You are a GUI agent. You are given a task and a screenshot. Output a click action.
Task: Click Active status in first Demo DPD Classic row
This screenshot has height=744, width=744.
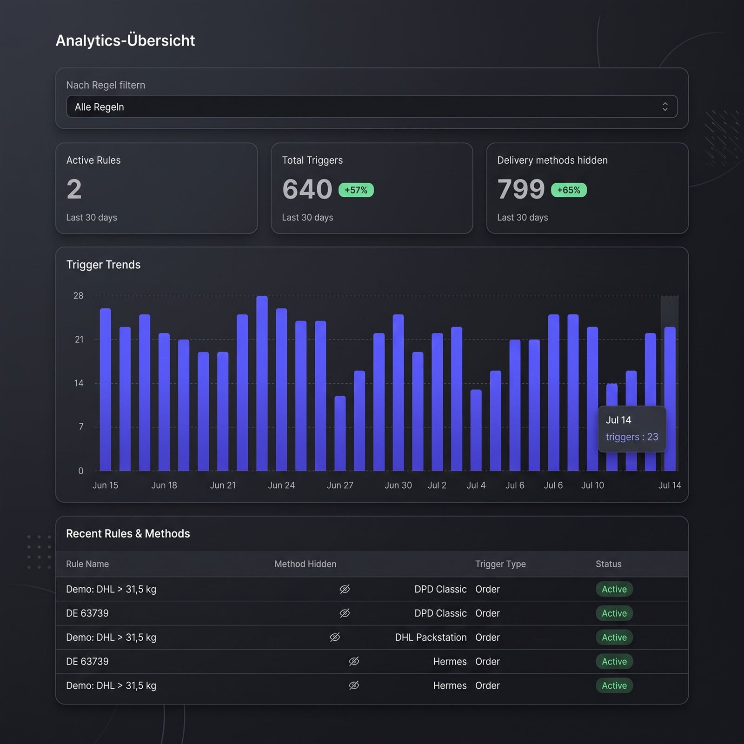tap(614, 589)
